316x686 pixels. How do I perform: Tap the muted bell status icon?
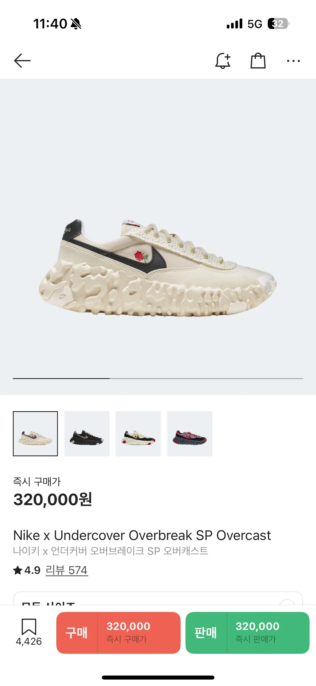pos(76,24)
